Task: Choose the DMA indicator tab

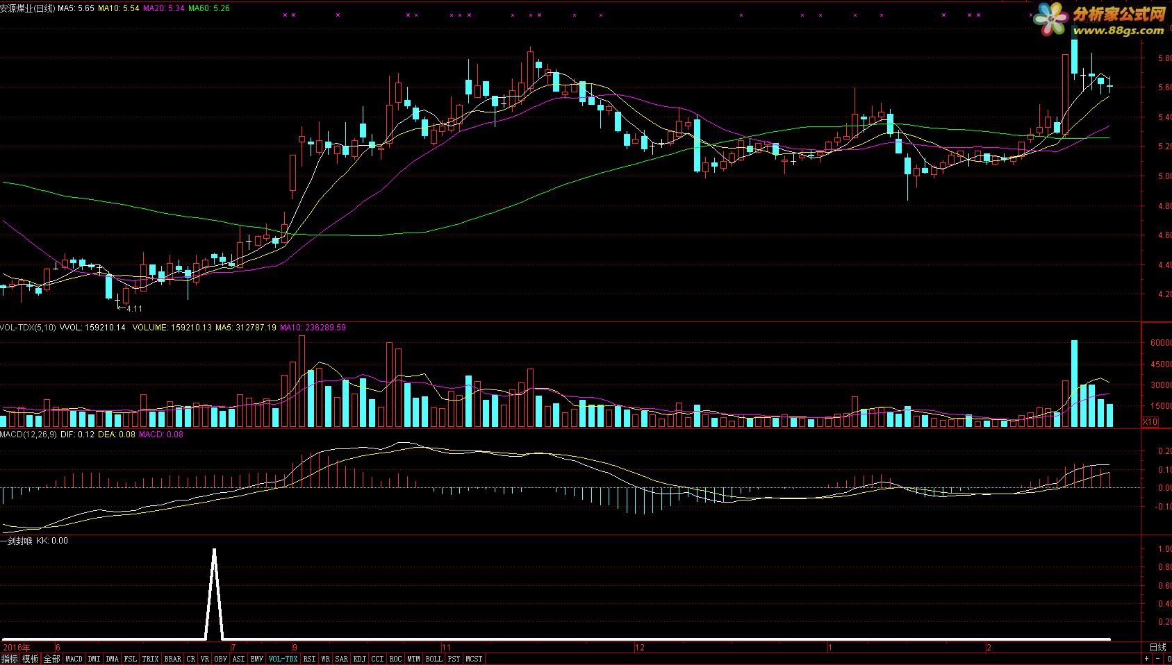Action: point(112,659)
